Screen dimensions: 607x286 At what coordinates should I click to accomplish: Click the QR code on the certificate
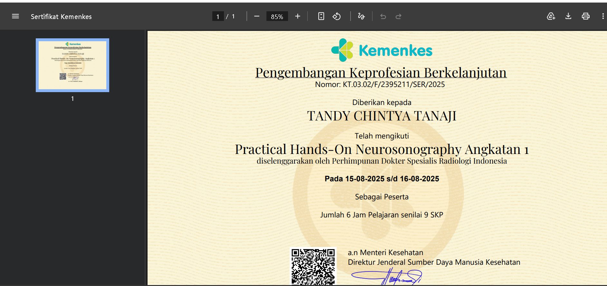(x=313, y=266)
